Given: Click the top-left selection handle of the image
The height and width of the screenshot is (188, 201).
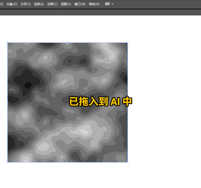Looking at the screenshot, I should 8,43.
